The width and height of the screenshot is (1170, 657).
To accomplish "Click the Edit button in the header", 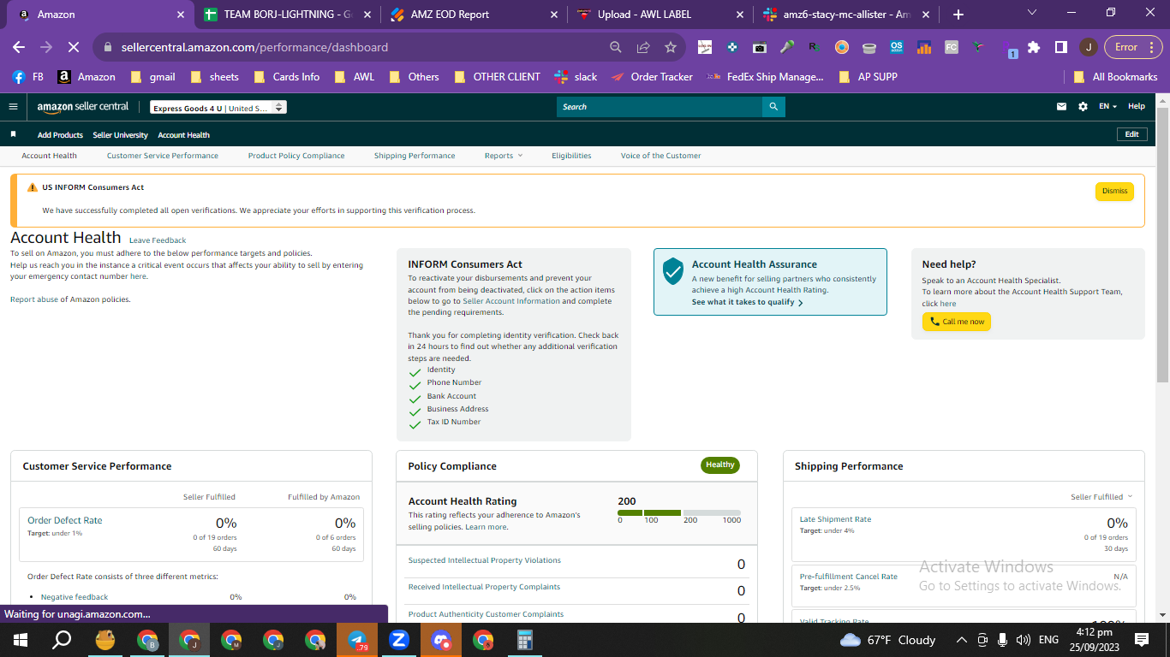I will [x=1131, y=134].
